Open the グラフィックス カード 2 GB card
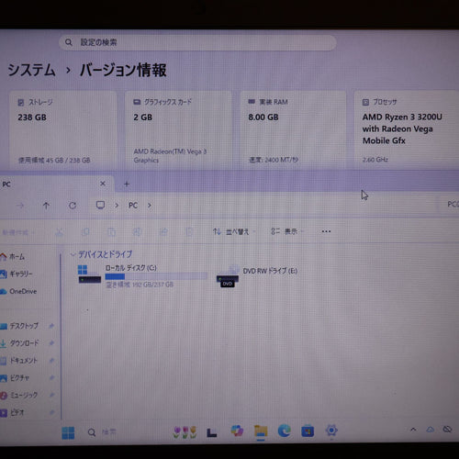Screen dimensions: 459x459 (x=178, y=129)
